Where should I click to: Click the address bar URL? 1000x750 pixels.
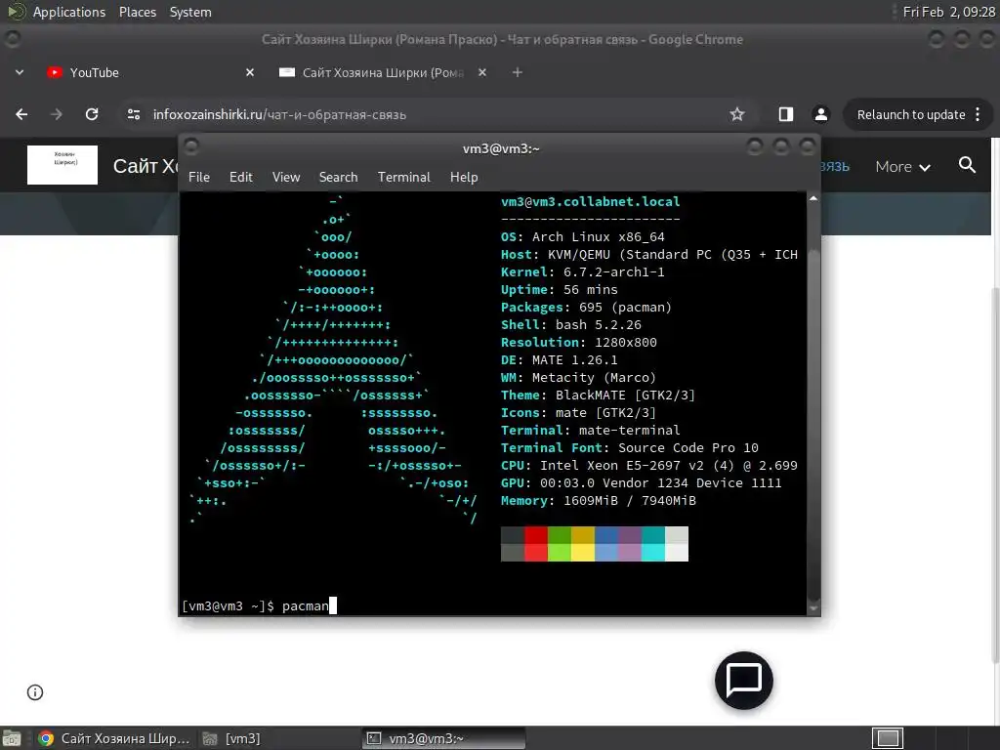[279, 115]
